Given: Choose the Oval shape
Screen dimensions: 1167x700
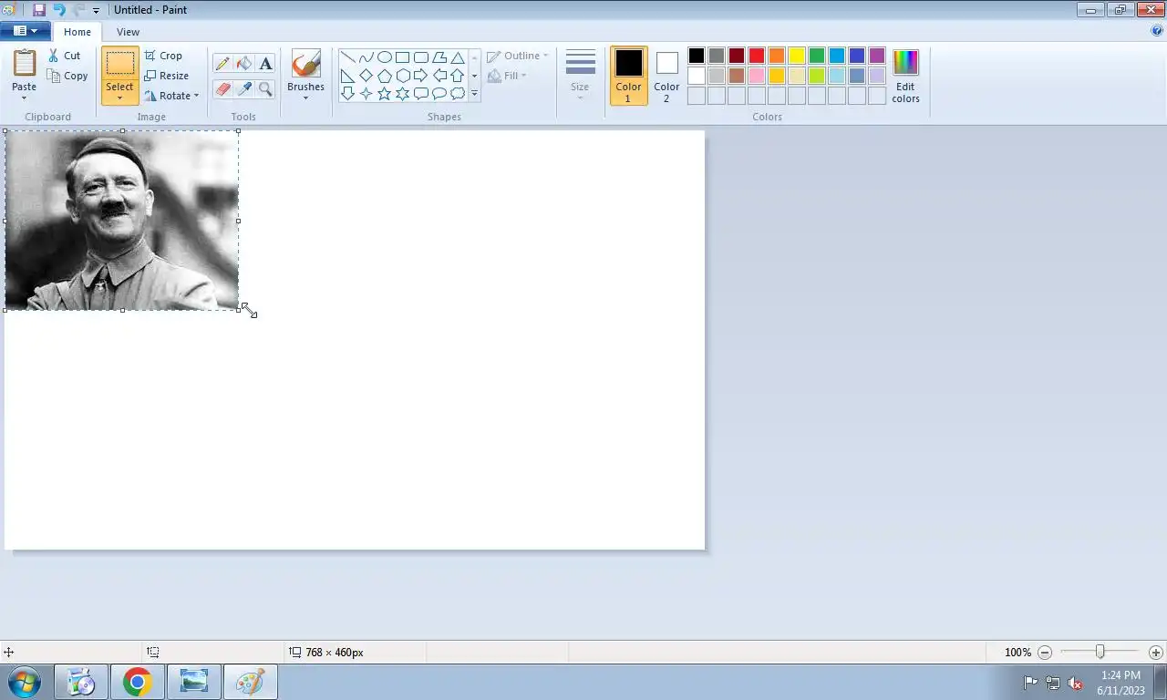Looking at the screenshot, I should click(x=384, y=57).
